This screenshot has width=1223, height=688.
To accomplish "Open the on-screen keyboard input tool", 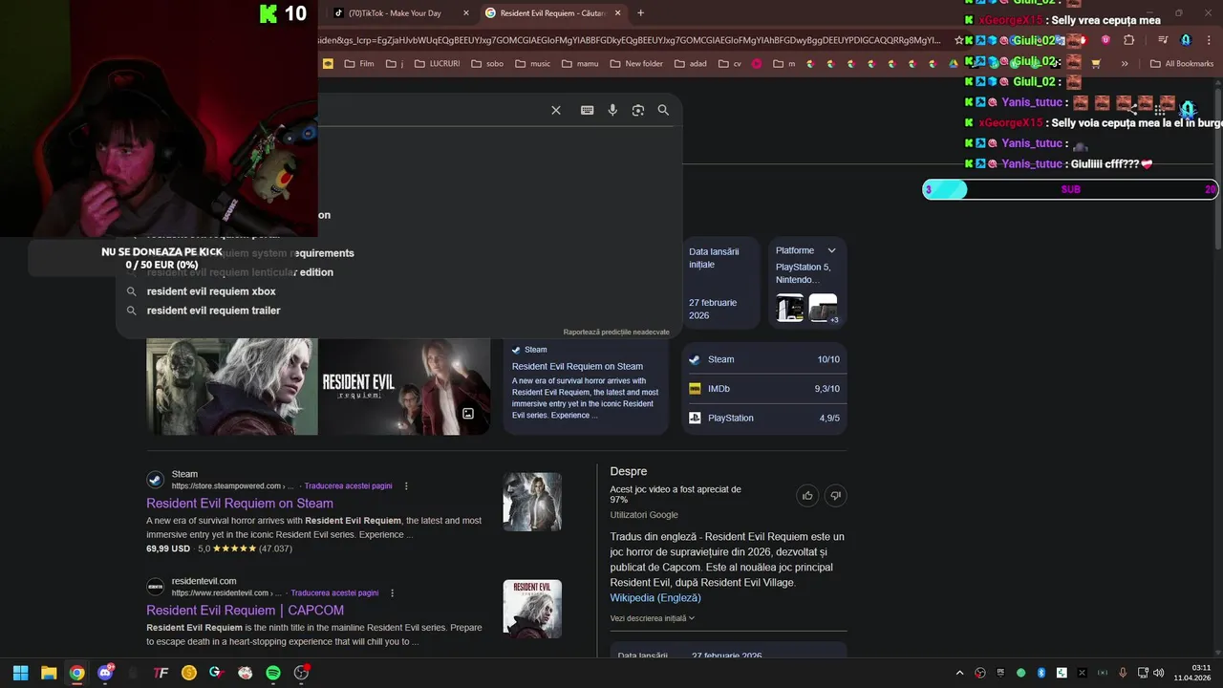I will [x=588, y=111].
